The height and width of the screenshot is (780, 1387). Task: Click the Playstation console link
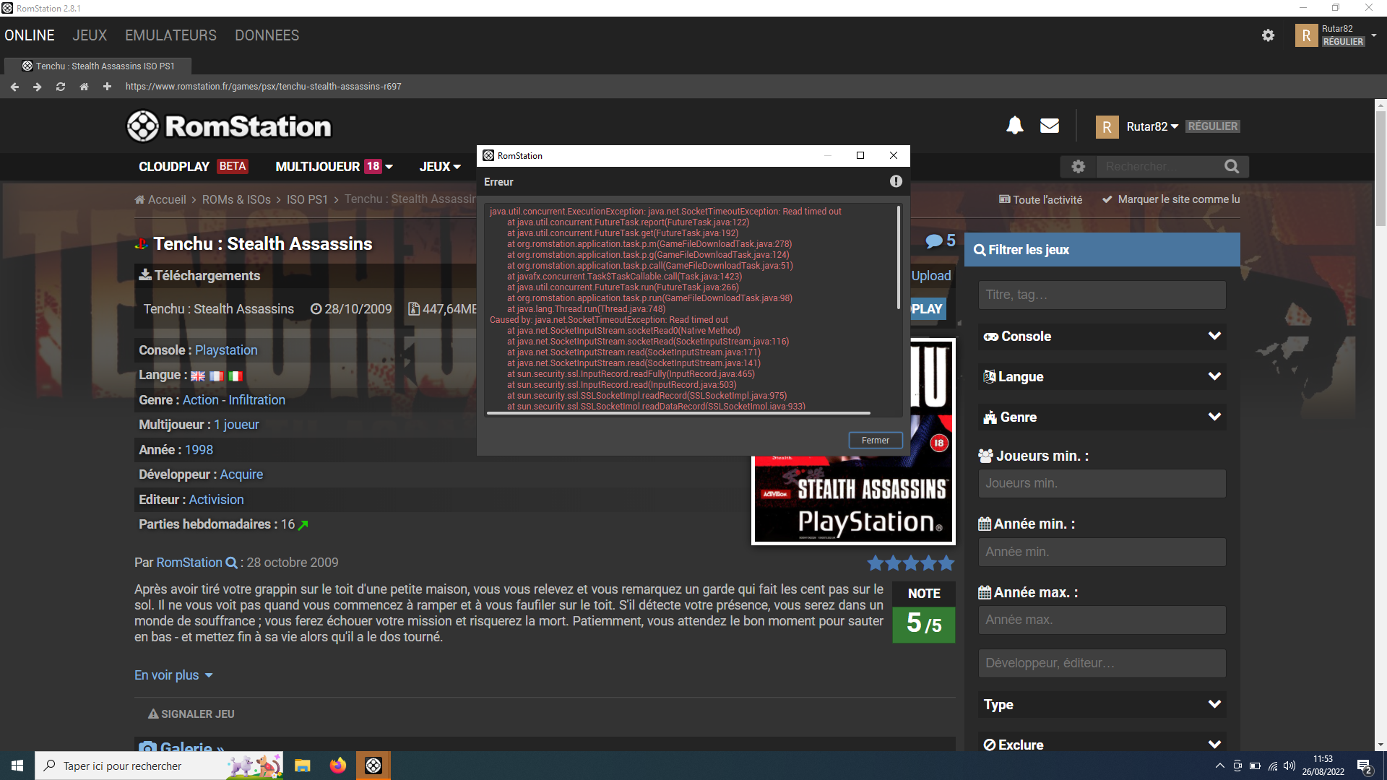[226, 350]
